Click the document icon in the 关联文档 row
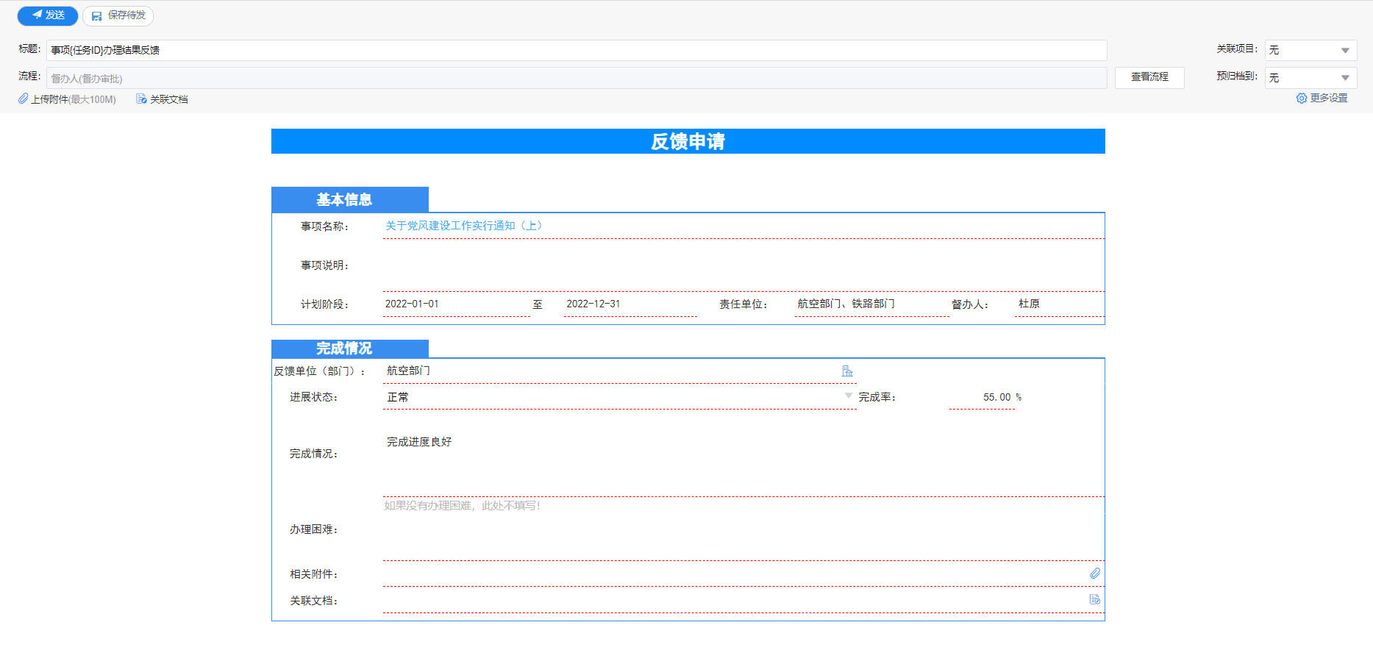The image size is (1373, 661). [x=1095, y=599]
